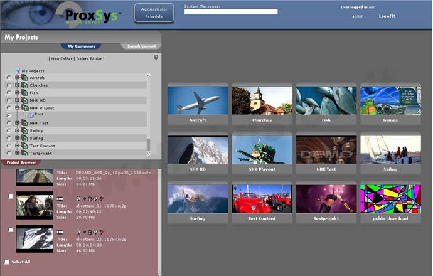Click the tree list scroll-up arrow

pos(148,76)
